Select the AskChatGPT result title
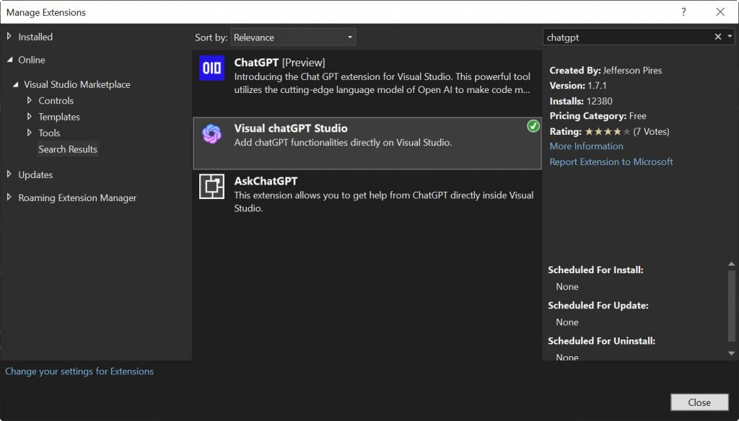The width and height of the screenshot is (739, 421). click(266, 181)
